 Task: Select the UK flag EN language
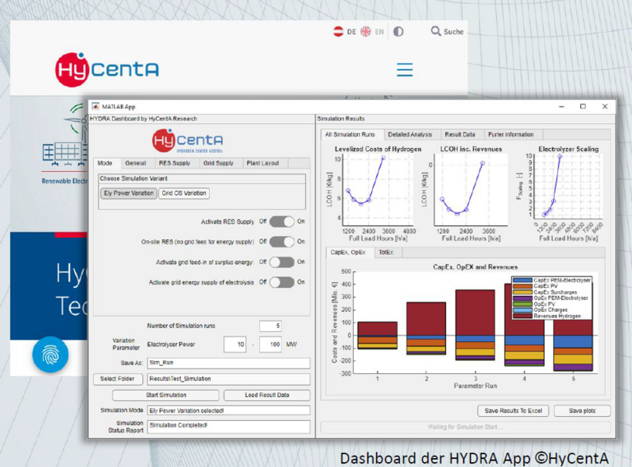(372, 32)
